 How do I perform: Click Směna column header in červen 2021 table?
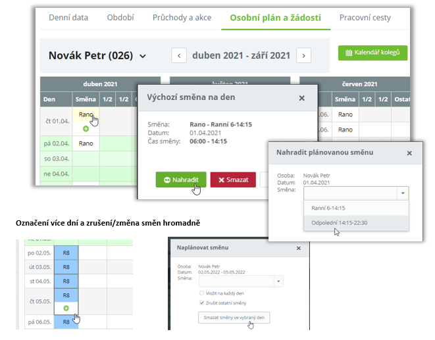[345, 99]
